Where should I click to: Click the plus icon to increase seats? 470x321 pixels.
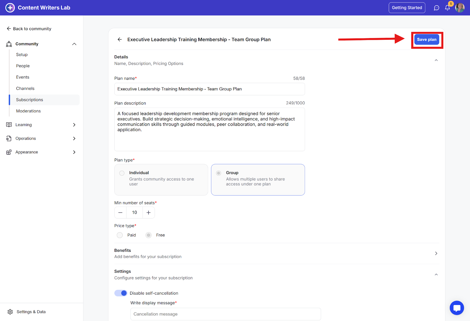coord(149,213)
